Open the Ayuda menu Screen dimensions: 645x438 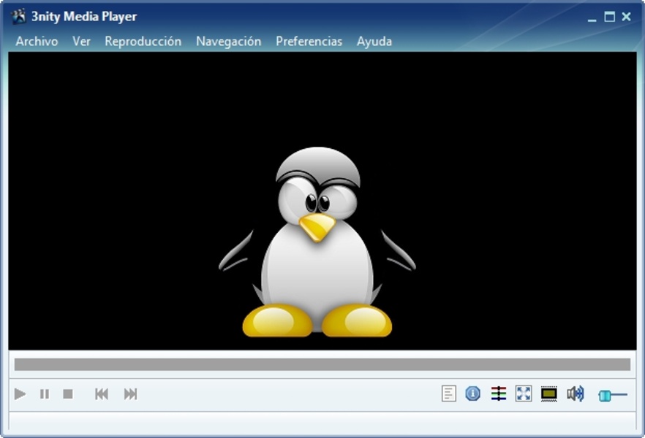(x=374, y=42)
